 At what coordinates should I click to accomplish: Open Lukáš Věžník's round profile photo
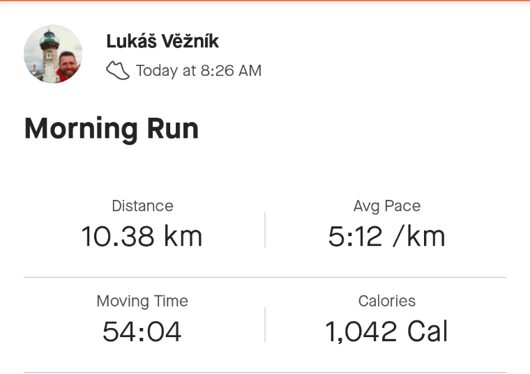click(x=53, y=54)
